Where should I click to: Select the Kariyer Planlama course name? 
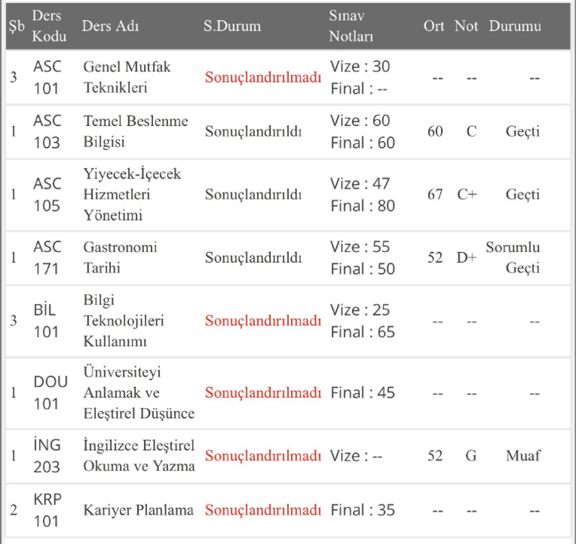(x=139, y=510)
